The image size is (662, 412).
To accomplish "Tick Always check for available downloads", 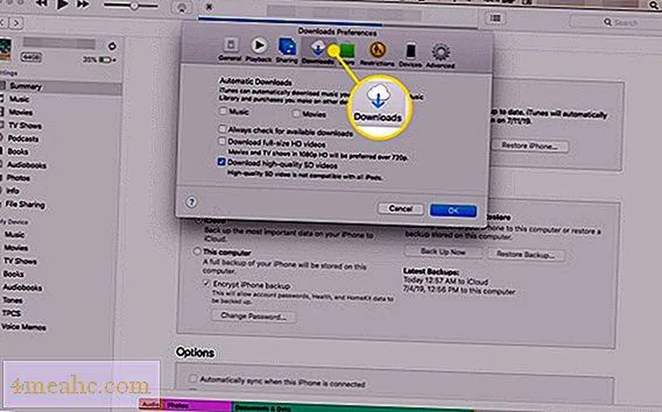I will point(222,131).
